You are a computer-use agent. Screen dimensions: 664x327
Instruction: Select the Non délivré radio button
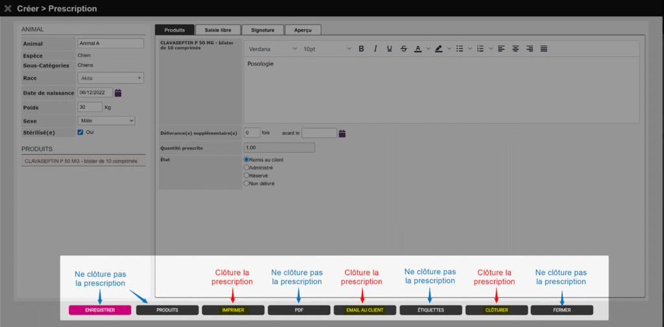[x=246, y=183]
